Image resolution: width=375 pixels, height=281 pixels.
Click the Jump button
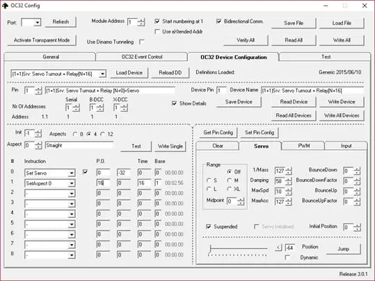coord(344,249)
